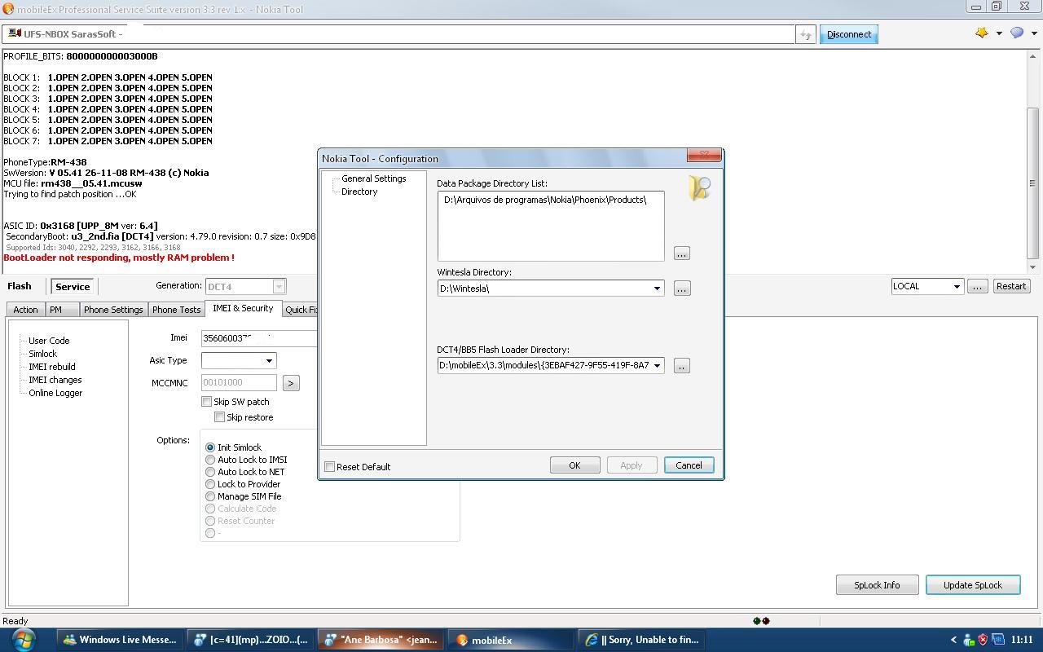The height and width of the screenshot is (652, 1043).
Task: Select Simlock in the tree
Action: click(x=42, y=354)
